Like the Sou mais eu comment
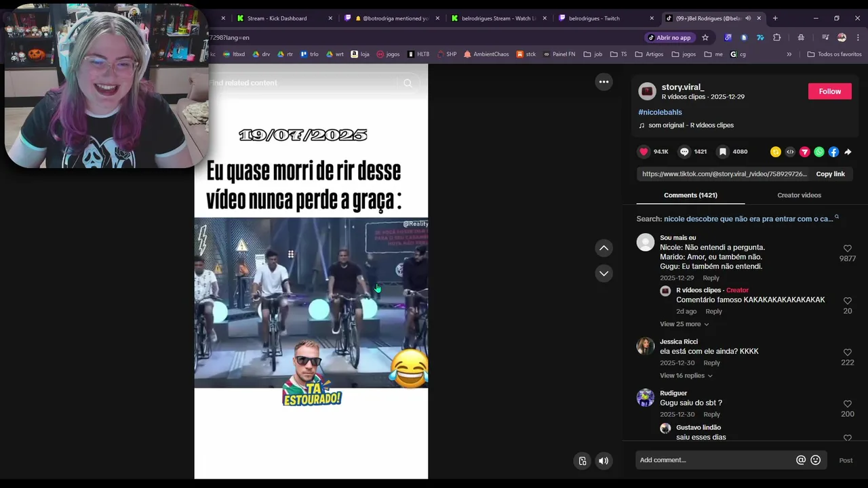 [848, 249]
